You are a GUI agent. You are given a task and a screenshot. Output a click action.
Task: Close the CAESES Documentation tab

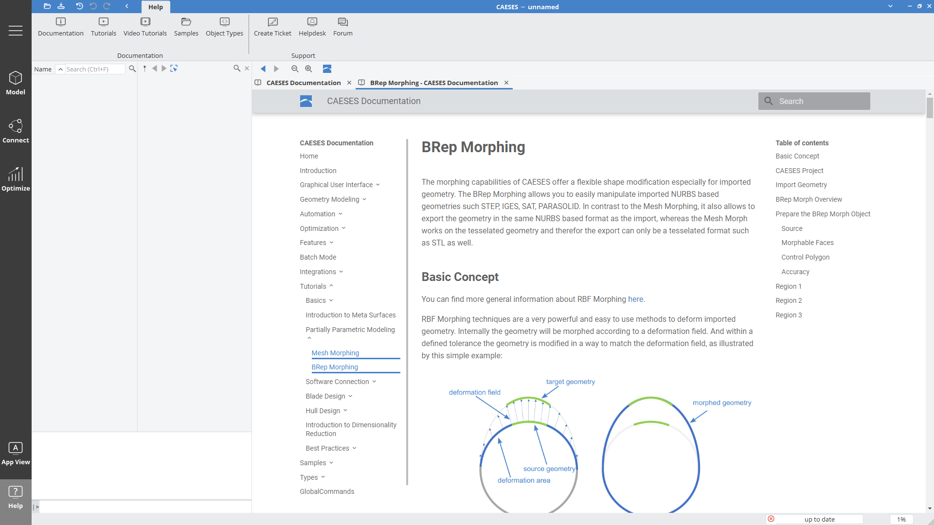point(349,83)
